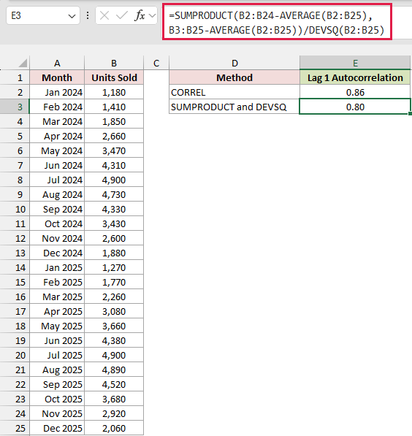This screenshot has width=412, height=436.
Task: Click the Dec 2025 cell
Action: (57, 428)
